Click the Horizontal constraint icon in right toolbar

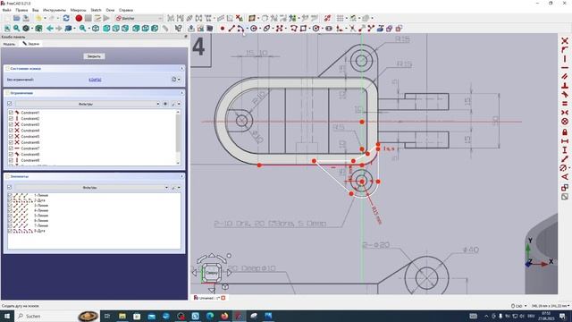tap(565, 68)
